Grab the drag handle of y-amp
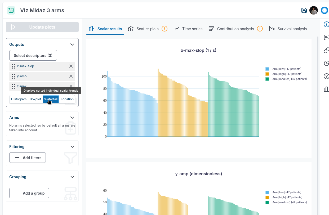The image size is (329, 215). pos(13,76)
